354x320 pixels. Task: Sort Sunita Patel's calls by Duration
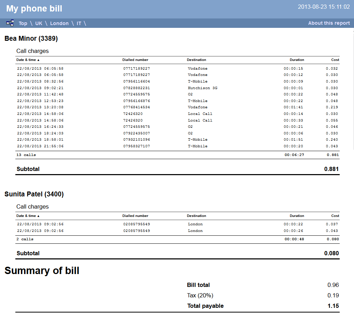click(297, 216)
